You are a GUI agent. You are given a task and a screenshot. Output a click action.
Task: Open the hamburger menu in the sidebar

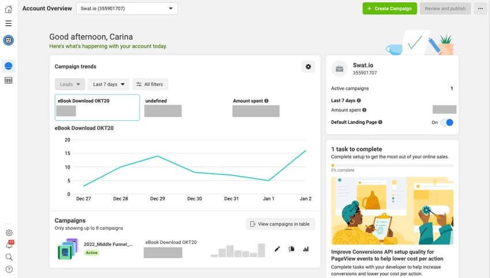pos(9,24)
